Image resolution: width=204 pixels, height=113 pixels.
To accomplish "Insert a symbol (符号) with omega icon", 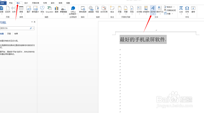I will click(187, 10).
